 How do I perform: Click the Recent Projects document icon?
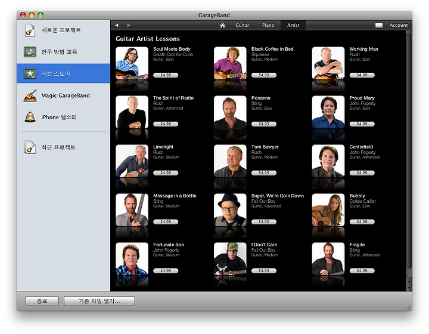30,147
